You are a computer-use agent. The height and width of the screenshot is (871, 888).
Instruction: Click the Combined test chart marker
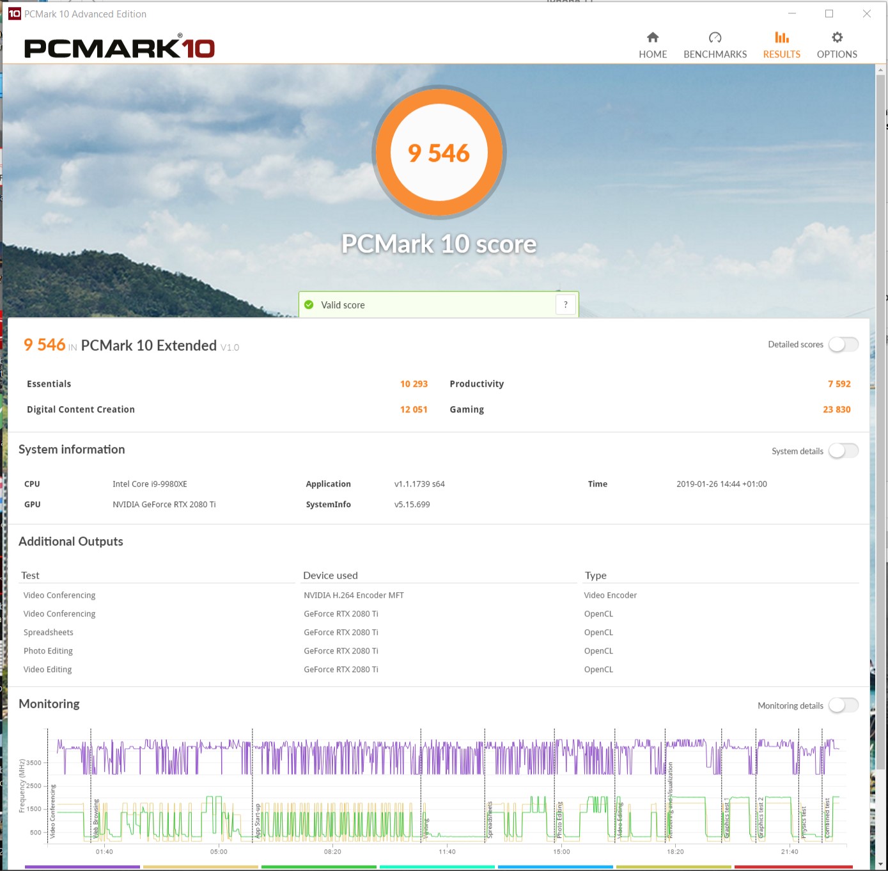pyautogui.click(x=827, y=818)
